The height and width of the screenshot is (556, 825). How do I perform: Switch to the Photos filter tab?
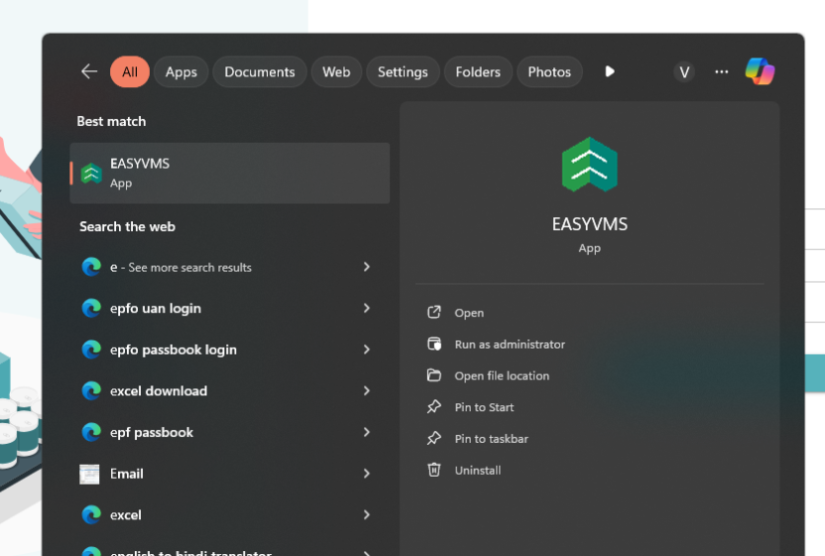tap(549, 72)
